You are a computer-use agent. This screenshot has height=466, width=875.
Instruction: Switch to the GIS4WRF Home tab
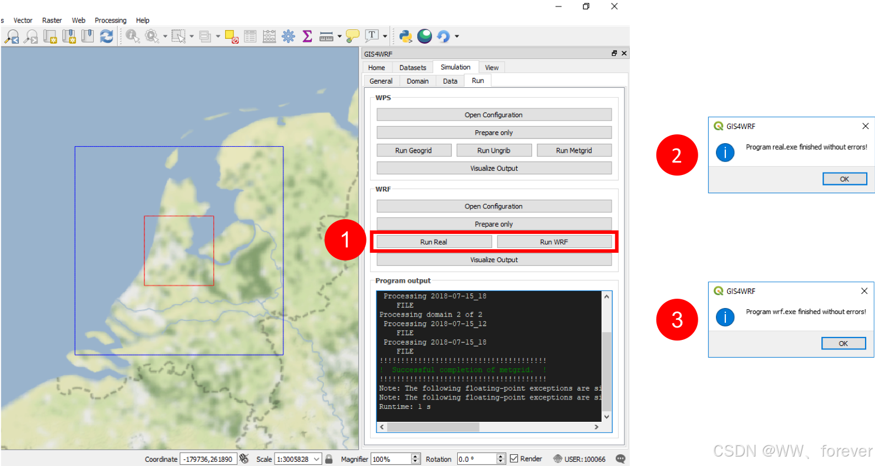coord(377,68)
